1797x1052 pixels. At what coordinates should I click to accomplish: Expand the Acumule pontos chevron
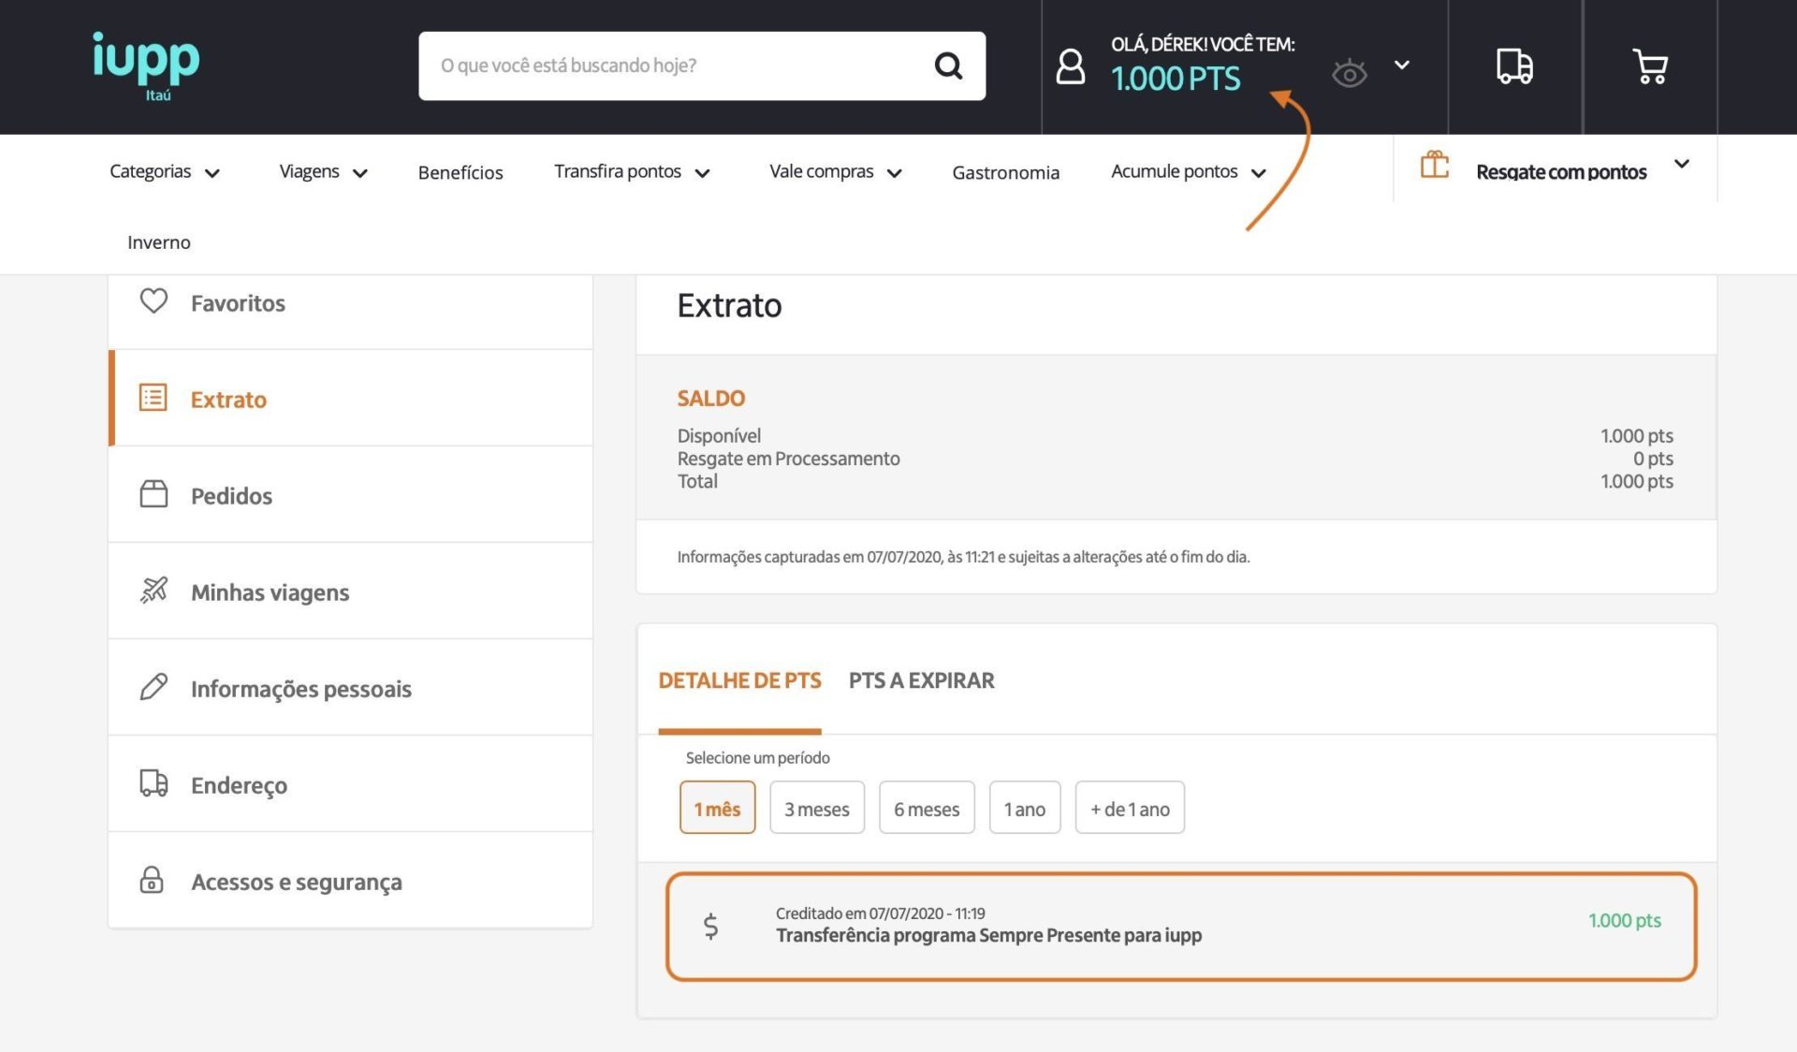click(x=1259, y=173)
